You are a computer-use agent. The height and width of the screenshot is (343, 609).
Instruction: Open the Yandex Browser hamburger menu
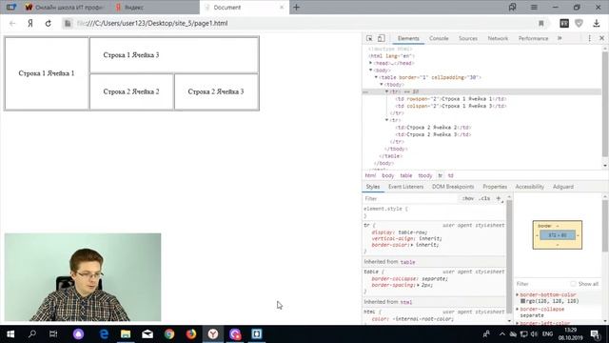click(534, 7)
